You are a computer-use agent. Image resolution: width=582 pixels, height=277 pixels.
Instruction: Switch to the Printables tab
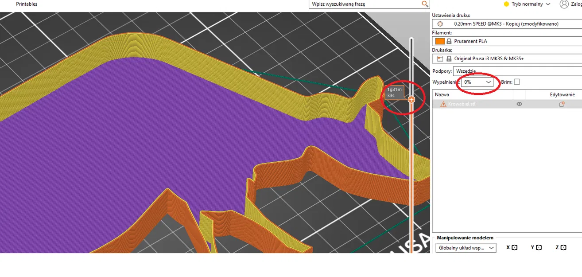coord(27,4)
